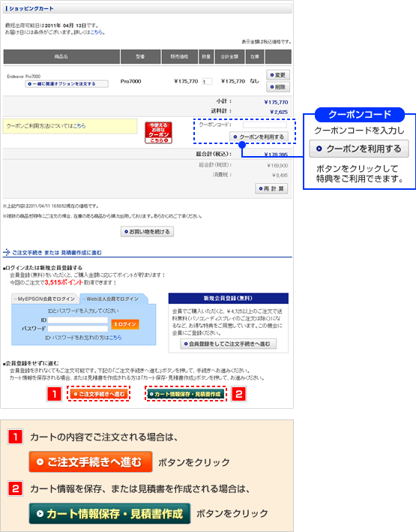
Task: Click the small ご注文手続きへ進む button in cart
Action: (x=99, y=394)
